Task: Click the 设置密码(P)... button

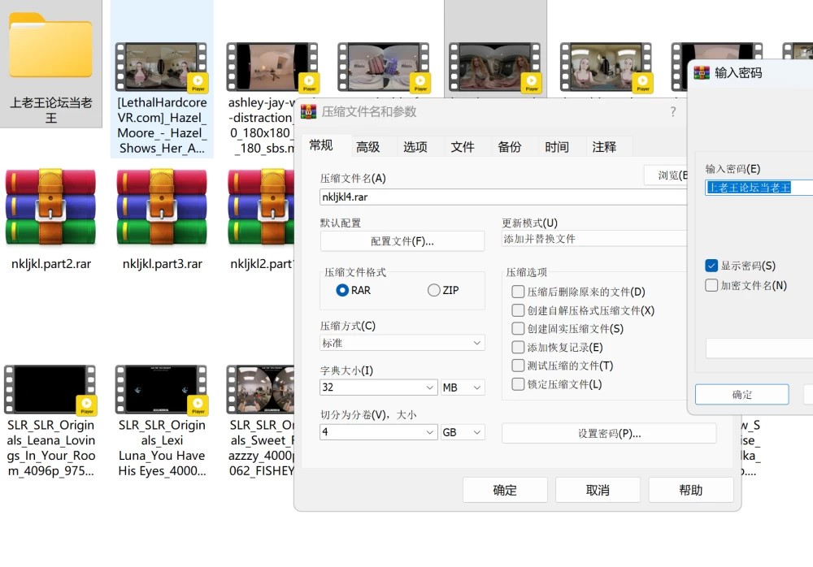Action: [609, 433]
